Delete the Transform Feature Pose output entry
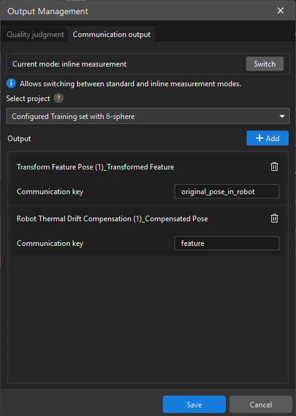 (274, 166)
